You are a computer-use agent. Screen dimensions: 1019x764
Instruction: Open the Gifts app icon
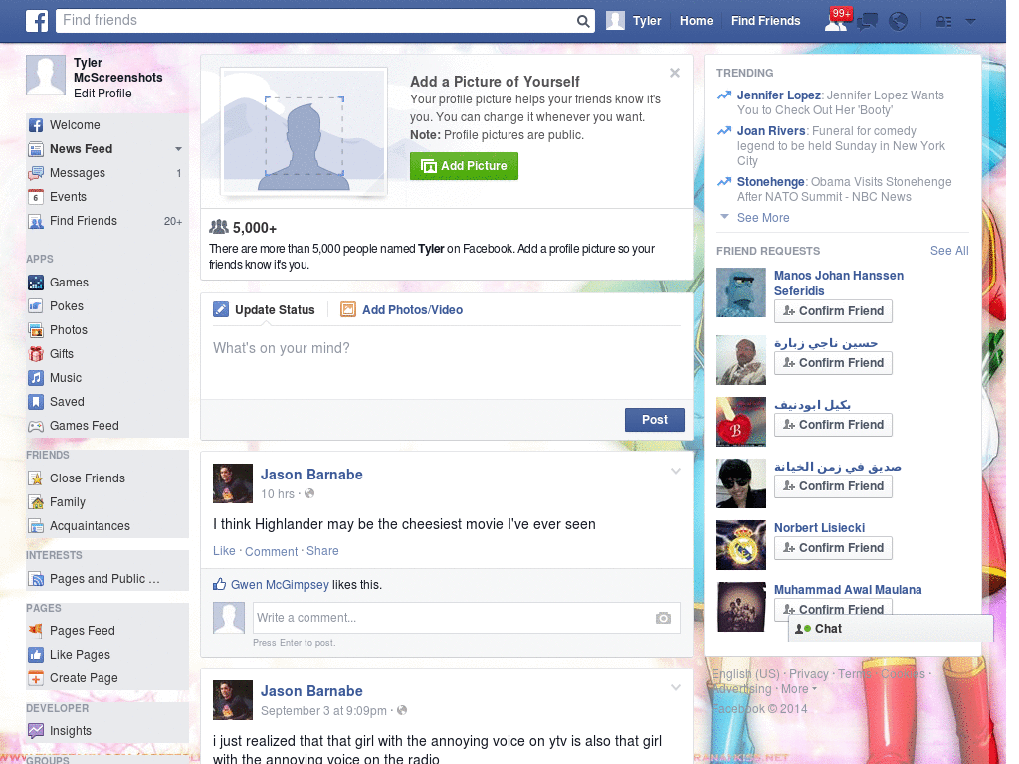pos(36,354)
